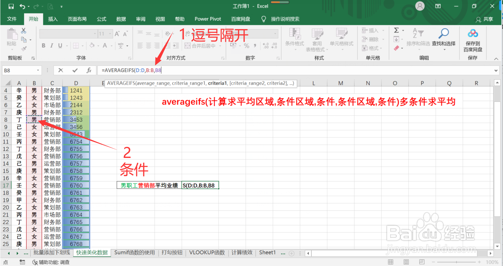Select the VLOOKUP函数 sheet tab
This screenshot has width=503, height=266.
207,252
